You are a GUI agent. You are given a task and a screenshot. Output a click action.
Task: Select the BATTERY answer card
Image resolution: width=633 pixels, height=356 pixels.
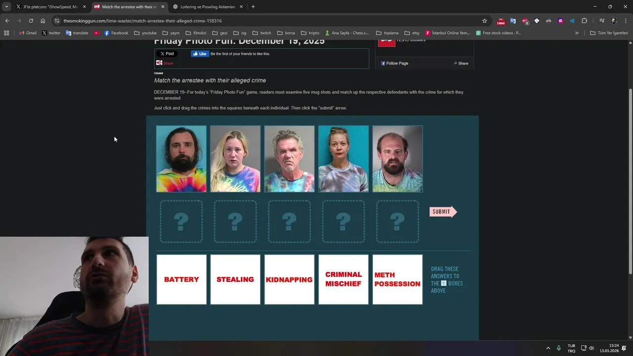(181, 279)
